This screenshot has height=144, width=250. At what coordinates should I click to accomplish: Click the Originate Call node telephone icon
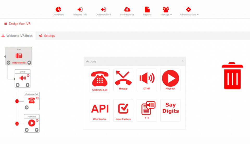32,101
